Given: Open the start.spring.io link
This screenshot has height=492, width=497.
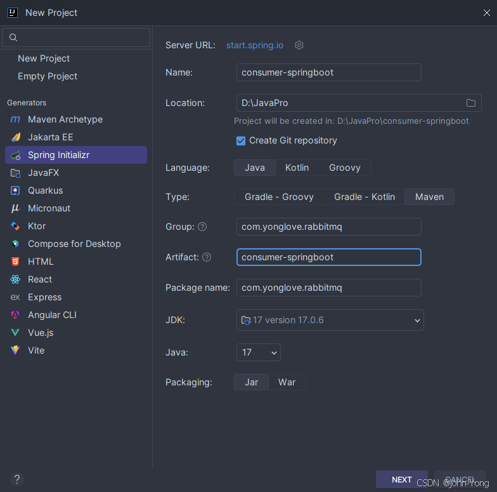Looking at the screenshot, I should (255, 45).
